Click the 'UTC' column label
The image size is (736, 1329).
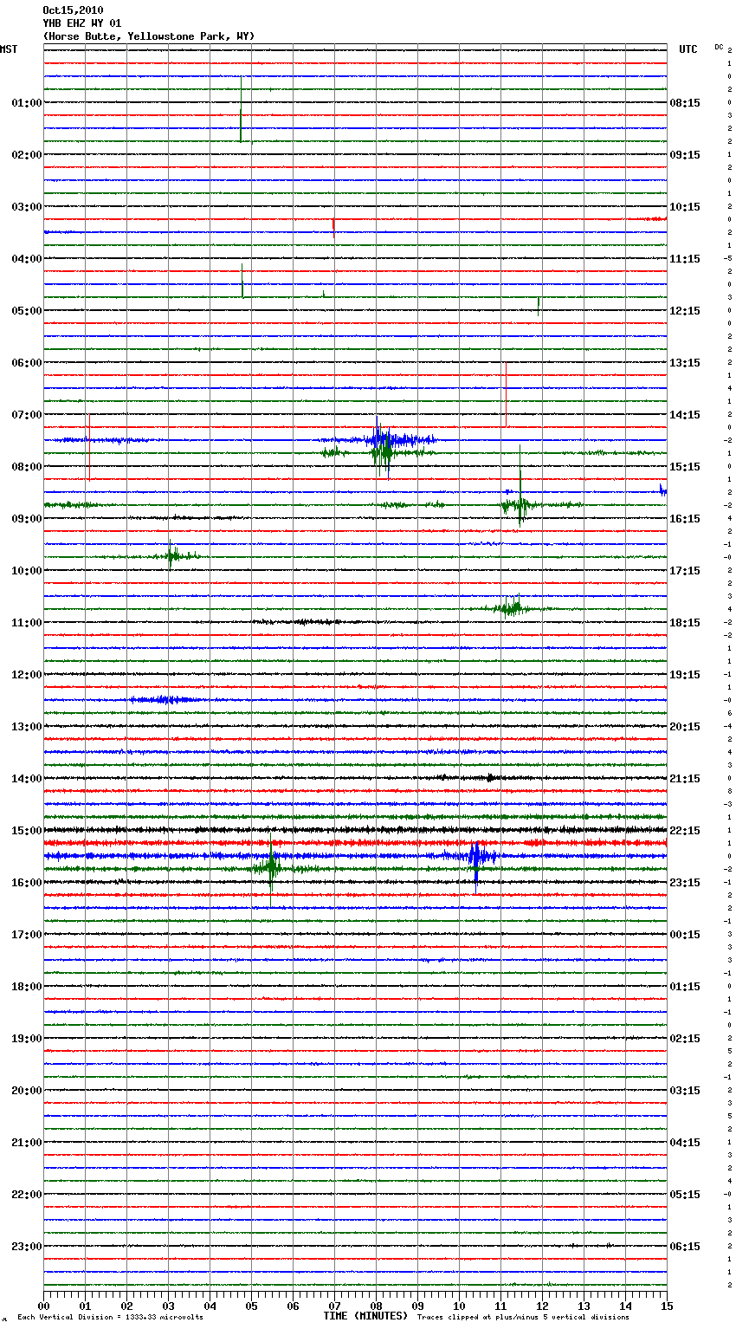coord(688,49)
